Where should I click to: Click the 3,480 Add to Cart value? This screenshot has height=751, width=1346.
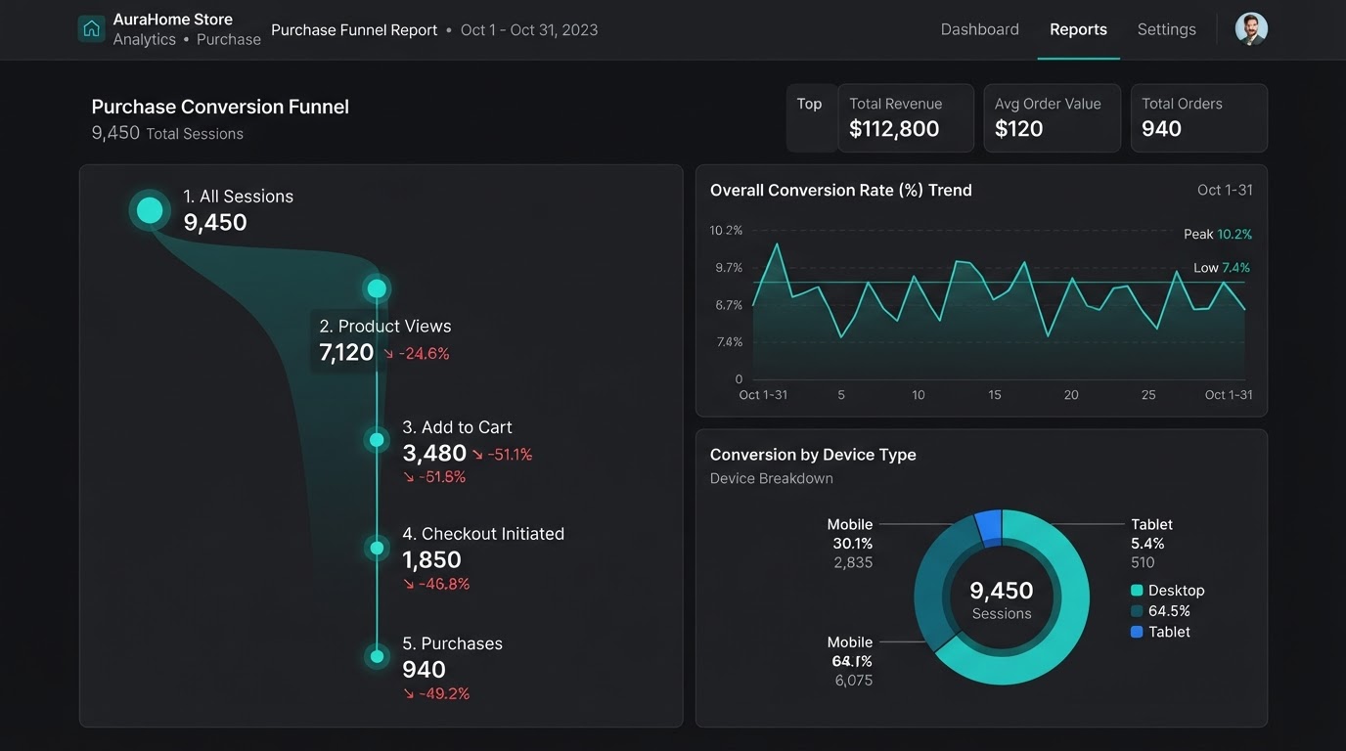pos(434,453)
